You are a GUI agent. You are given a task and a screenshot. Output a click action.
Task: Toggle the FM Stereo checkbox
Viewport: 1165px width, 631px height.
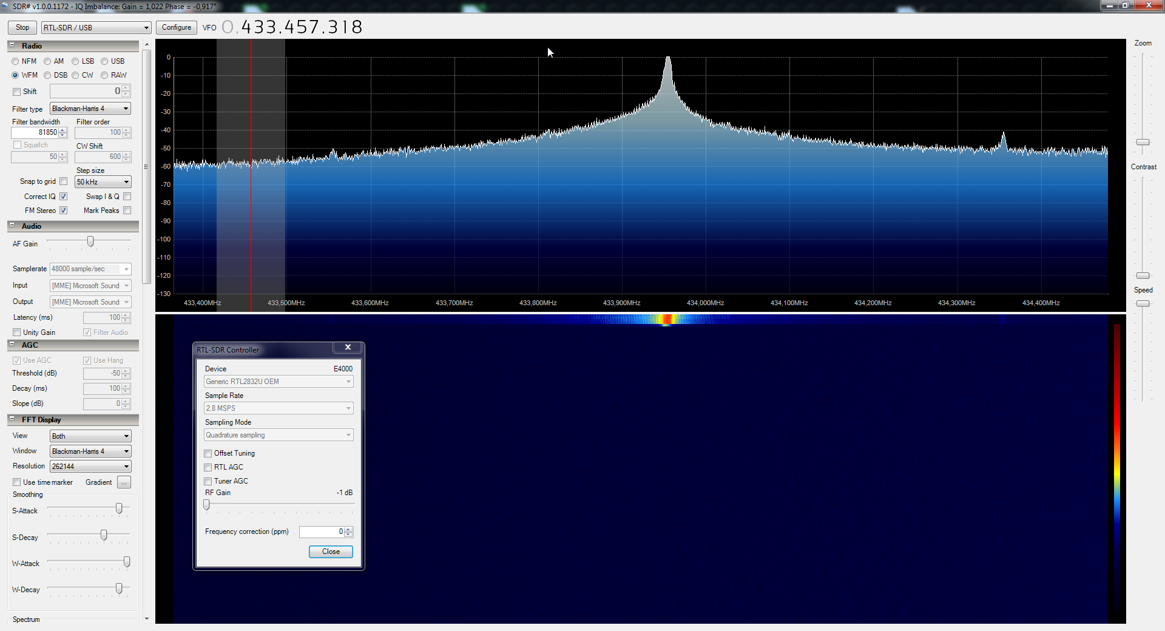(63, 211)
